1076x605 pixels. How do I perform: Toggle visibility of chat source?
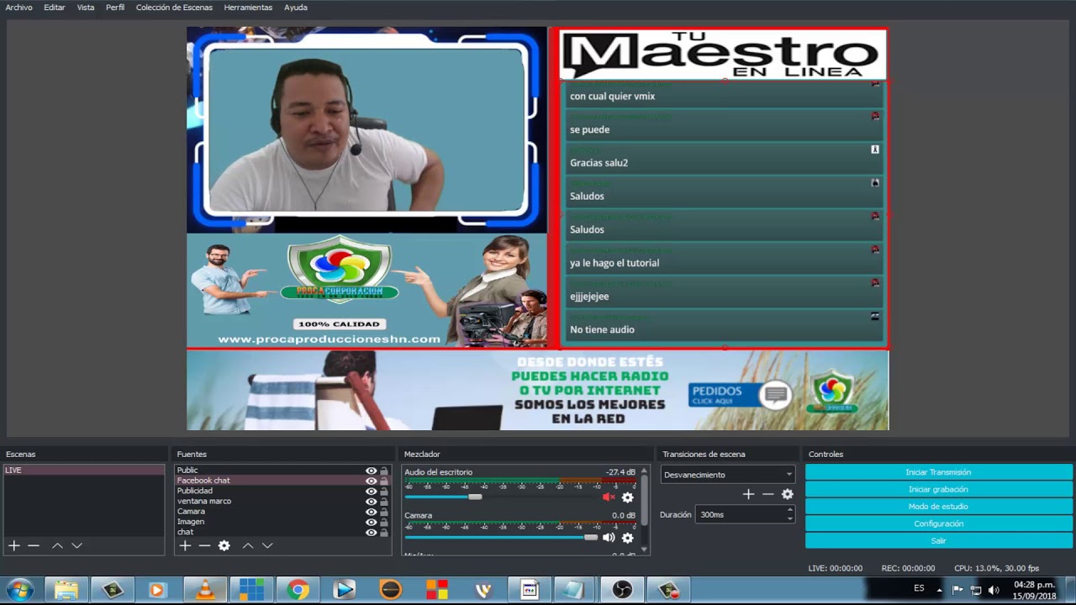pyautogui.click(x=371, y=532)
